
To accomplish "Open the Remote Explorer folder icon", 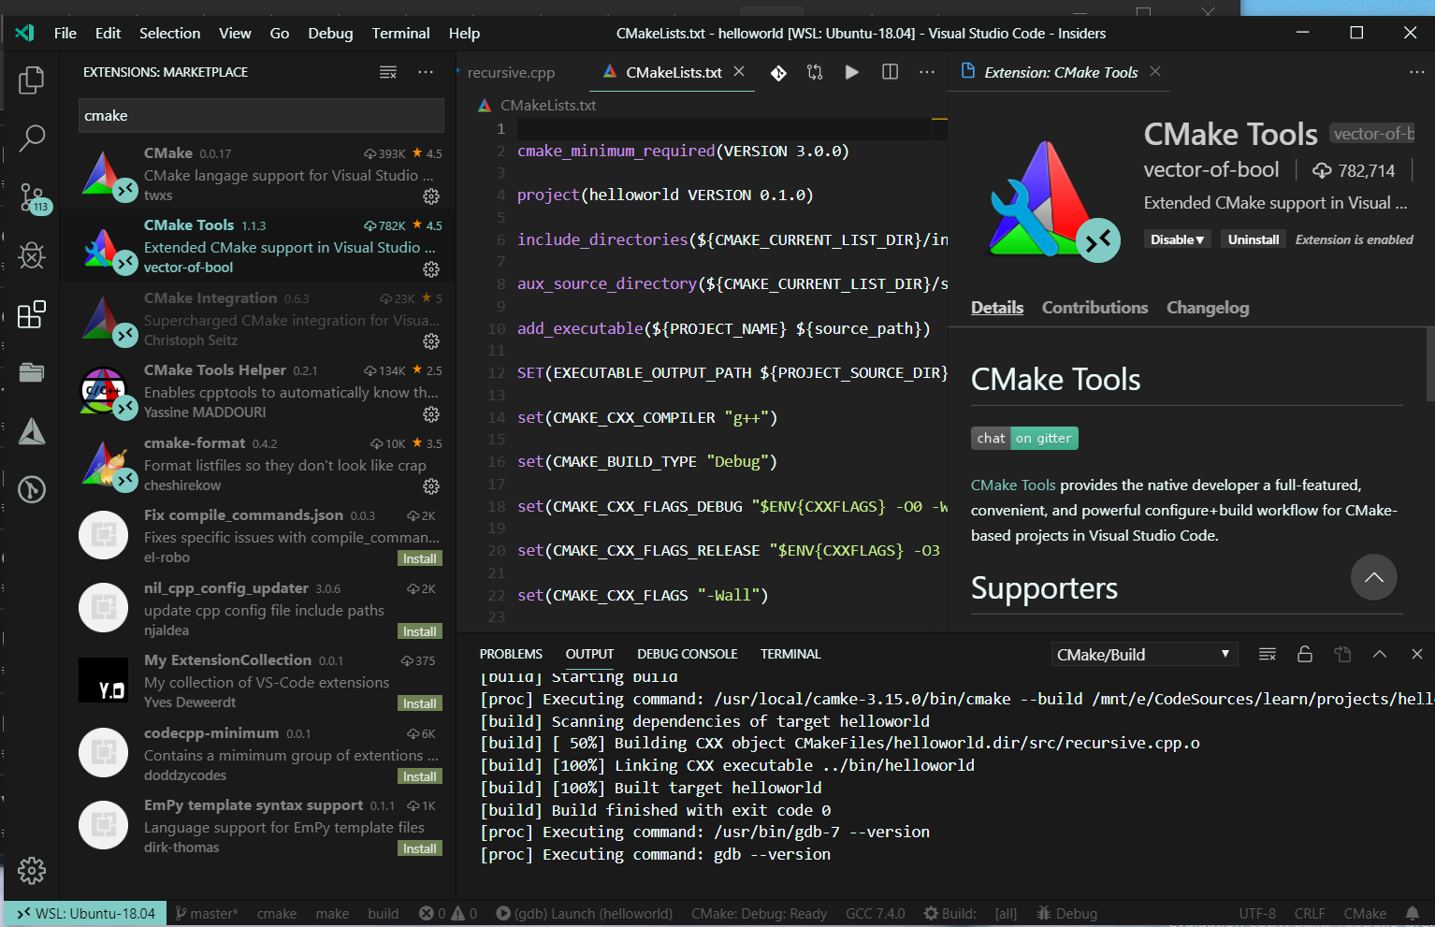I will [x=31, y=373].
